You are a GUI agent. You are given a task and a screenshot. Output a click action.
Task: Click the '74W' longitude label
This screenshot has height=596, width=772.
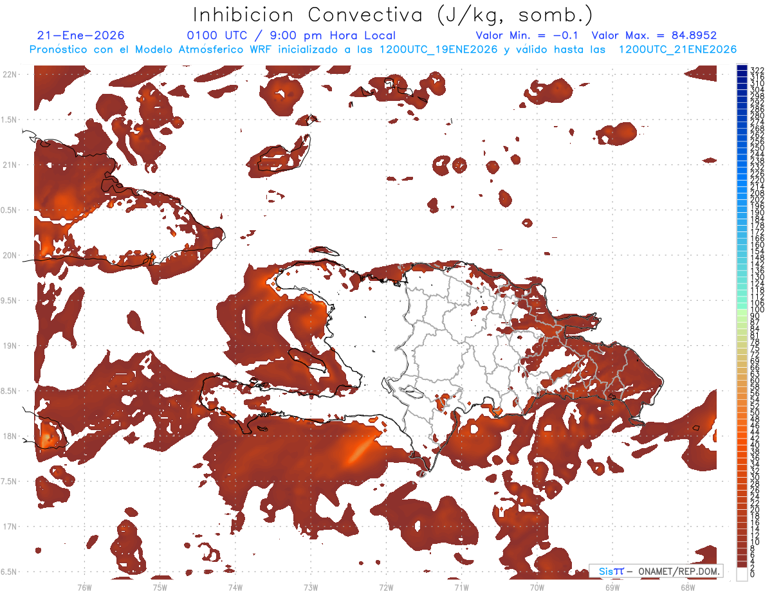click(235, 587)
